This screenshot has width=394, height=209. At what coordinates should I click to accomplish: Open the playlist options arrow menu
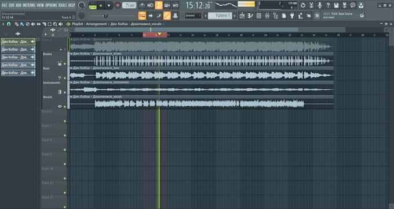point(3,24)
